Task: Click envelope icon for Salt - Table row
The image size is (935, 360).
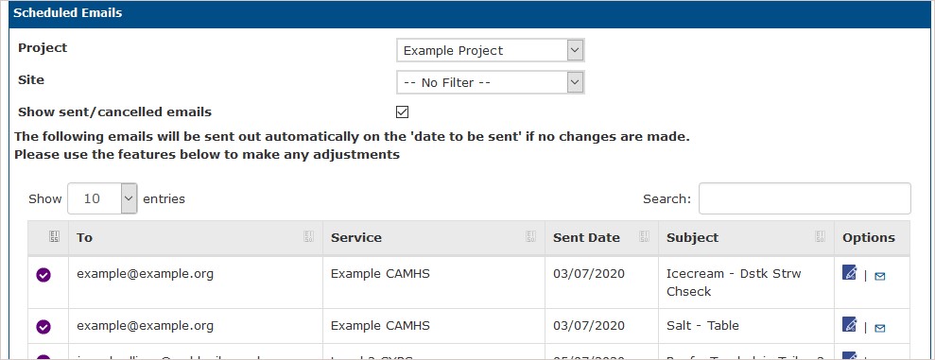Action: [x=879, y=328]
